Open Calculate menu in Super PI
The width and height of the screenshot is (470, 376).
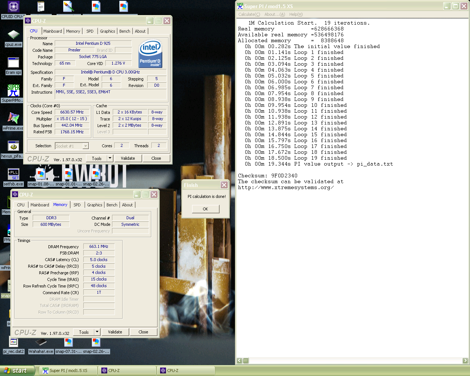[x=249, y=14]
